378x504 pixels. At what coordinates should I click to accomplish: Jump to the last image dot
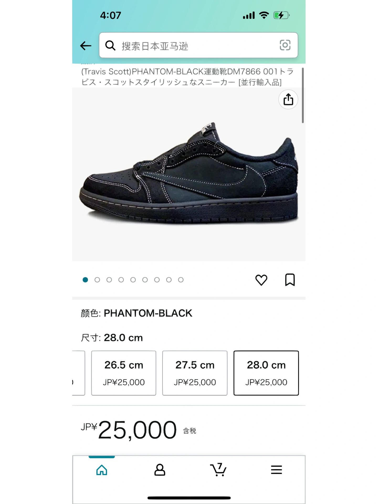click(181, 280)
